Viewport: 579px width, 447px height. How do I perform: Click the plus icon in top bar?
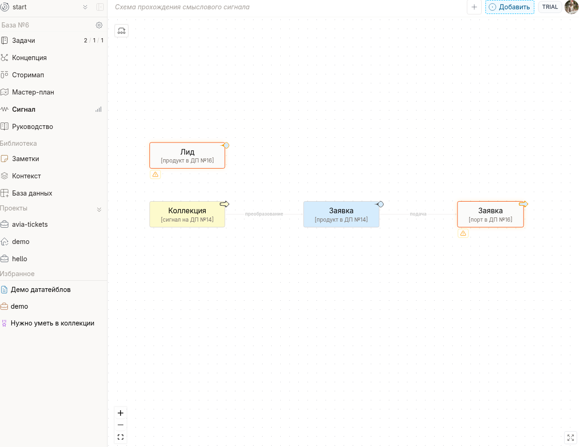click(x=474, y=7)
